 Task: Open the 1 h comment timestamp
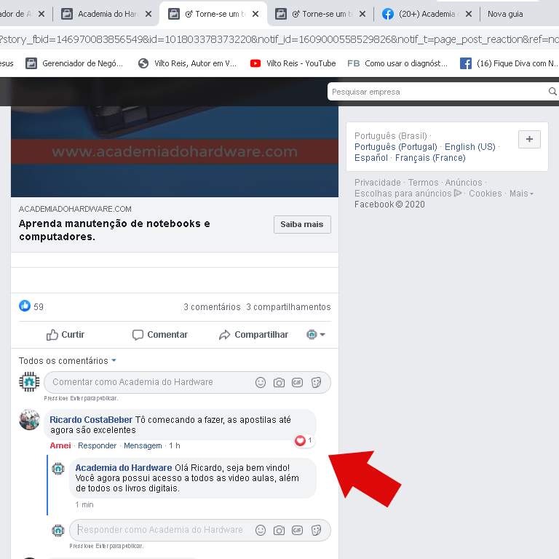click(175, 445)
